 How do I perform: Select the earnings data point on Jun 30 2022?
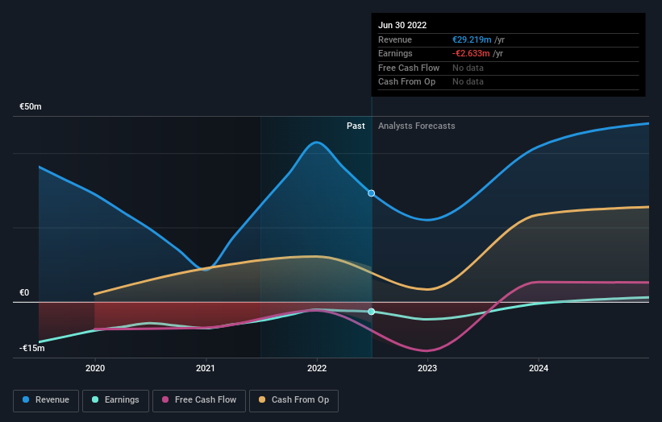click(x=371, y=312)
